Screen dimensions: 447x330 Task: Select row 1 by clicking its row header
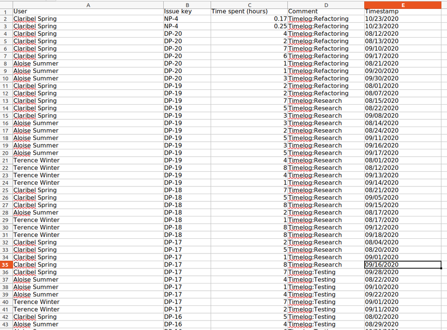(6, 11)
